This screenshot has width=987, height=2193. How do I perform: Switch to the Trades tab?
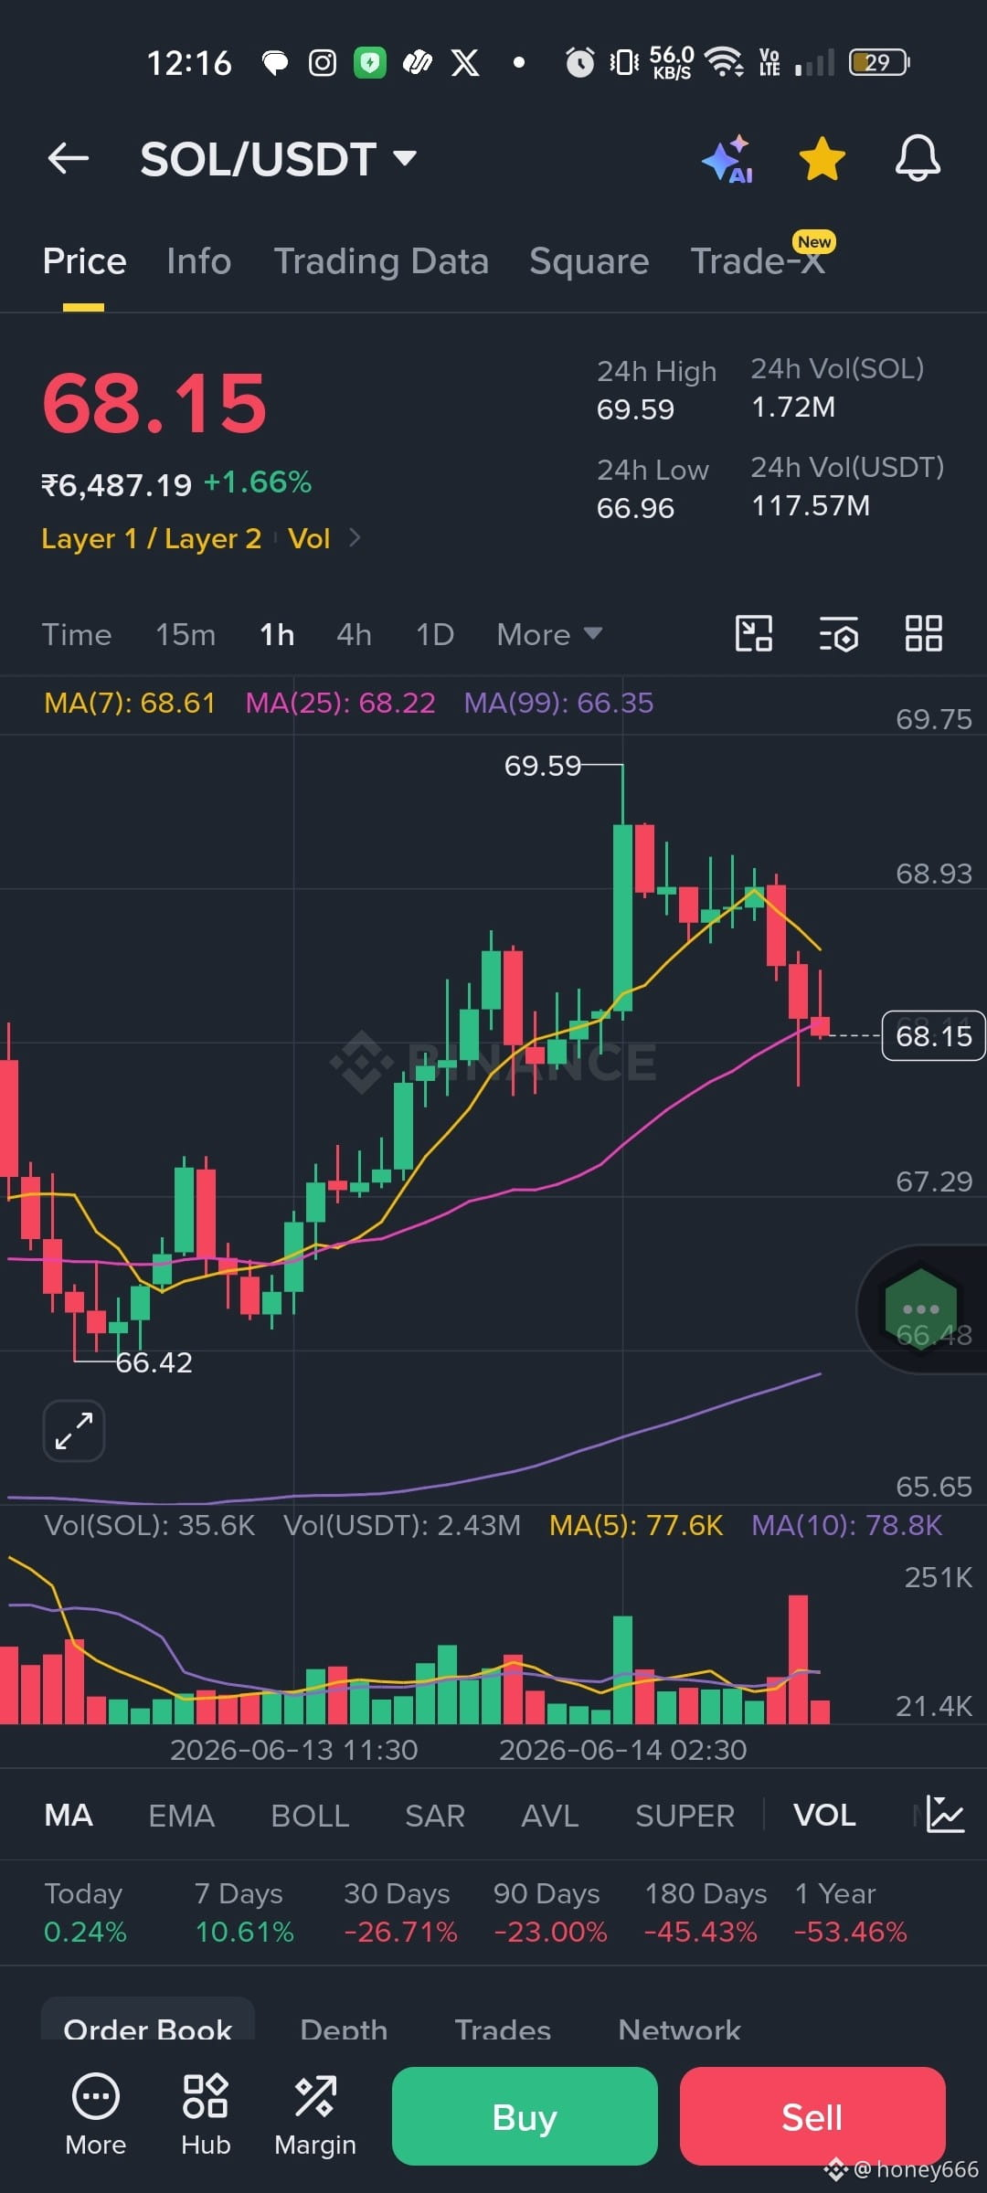point(503,2030)
